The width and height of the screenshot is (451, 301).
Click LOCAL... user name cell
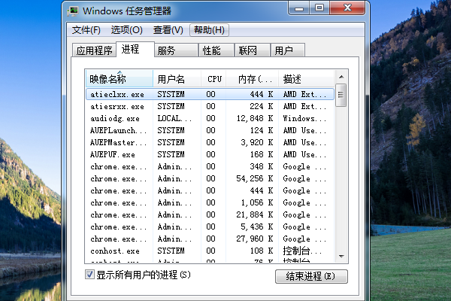tap(174, 118)
